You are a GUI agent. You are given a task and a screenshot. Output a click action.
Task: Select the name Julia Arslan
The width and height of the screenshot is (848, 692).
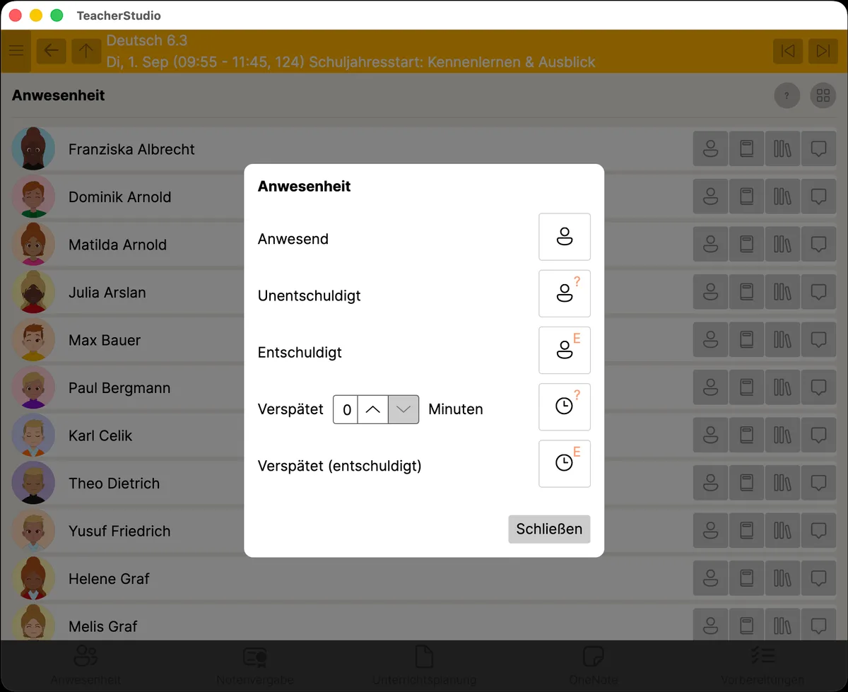(107, 293)
